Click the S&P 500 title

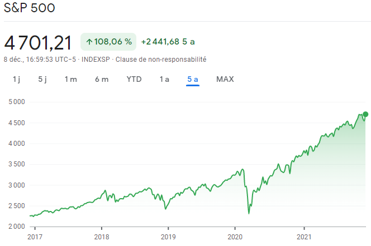[x=30, y=9]
